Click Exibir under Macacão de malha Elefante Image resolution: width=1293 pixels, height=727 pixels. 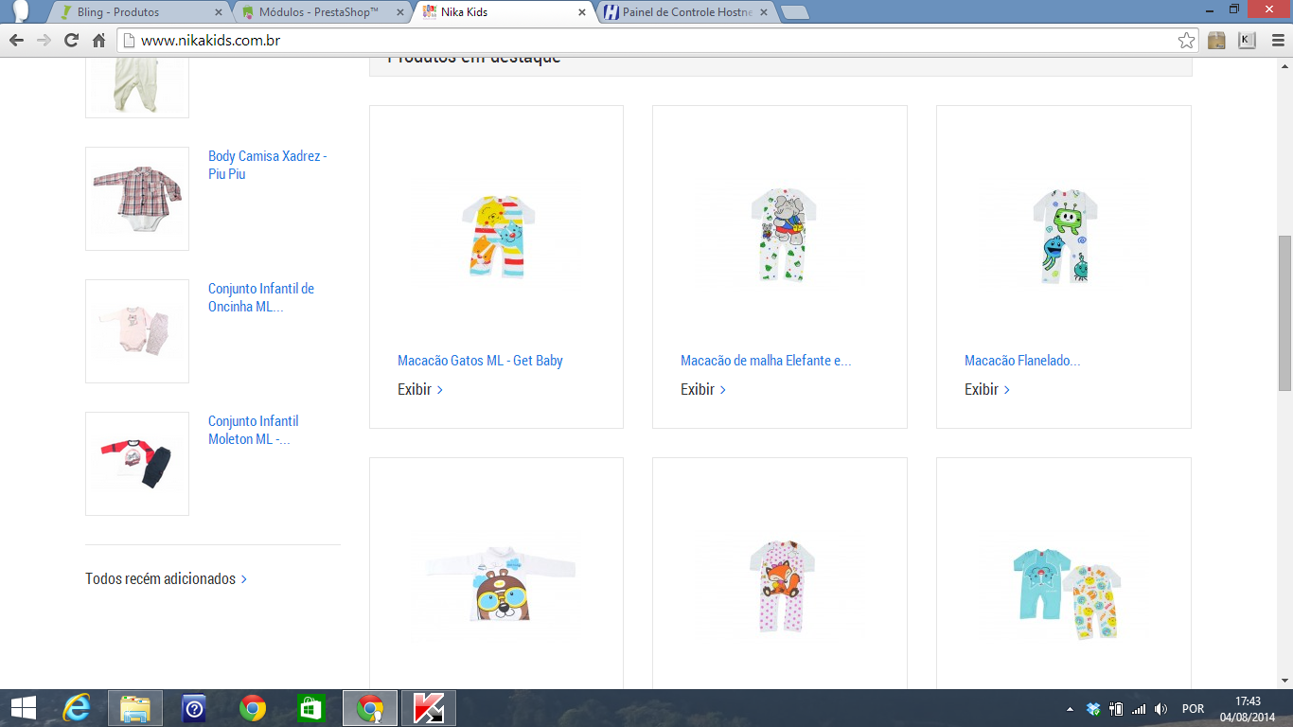(x=703, y=389)
